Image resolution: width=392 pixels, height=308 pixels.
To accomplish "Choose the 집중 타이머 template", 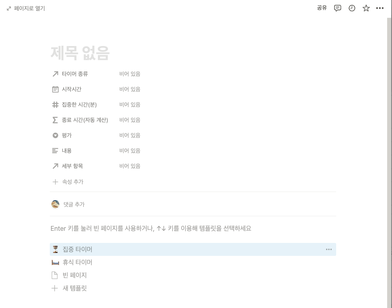I will pos(193,249).
